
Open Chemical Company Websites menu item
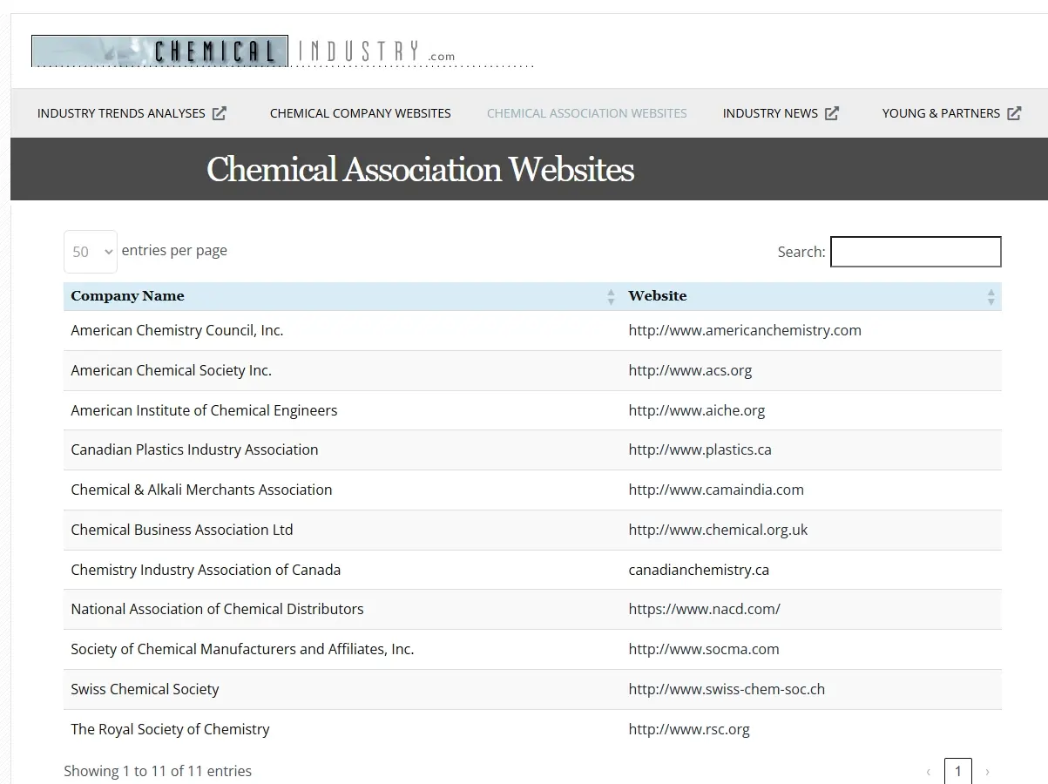click(x=360, y=113)
